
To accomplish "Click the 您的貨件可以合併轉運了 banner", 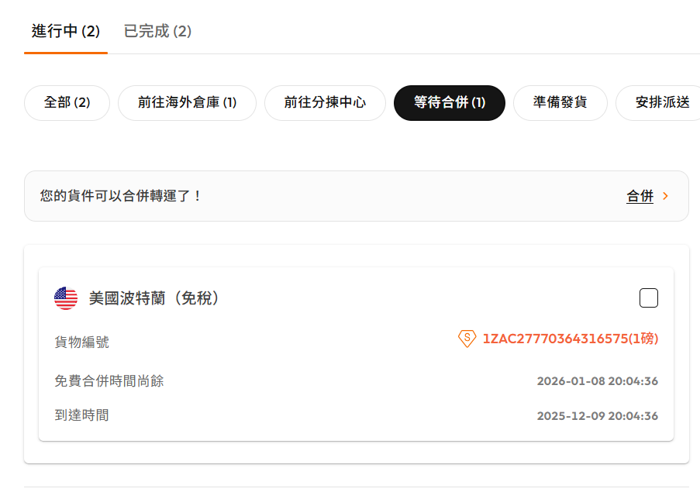I will 357,196.
